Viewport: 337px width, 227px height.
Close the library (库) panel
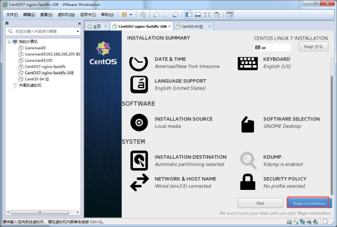click(x=79, y=23)
